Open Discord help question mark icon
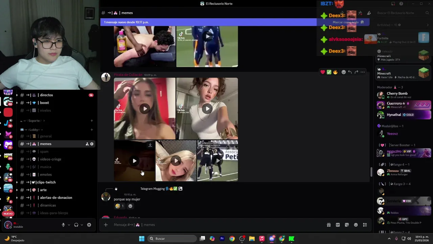The width and height of the screenshot is (433, 244). [x=401, y=4]
